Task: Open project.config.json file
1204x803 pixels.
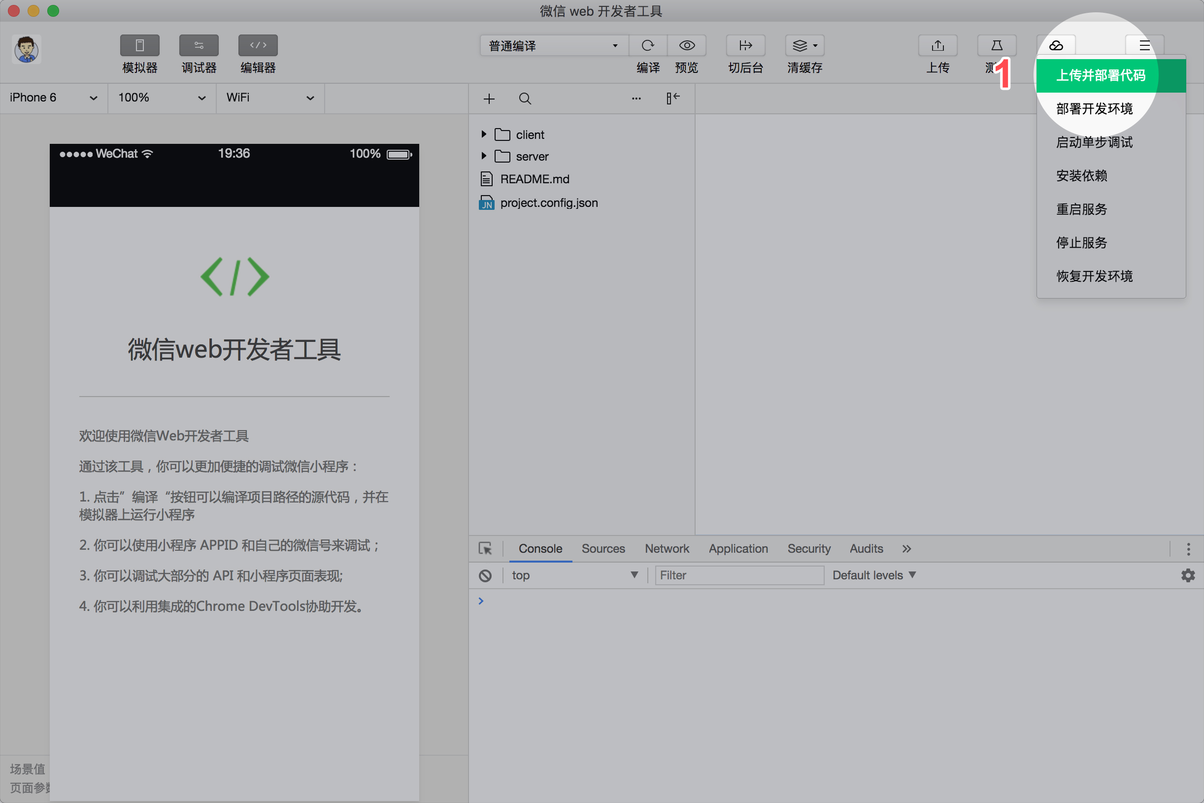Action: pyautogui.click(x=548, y=203)
